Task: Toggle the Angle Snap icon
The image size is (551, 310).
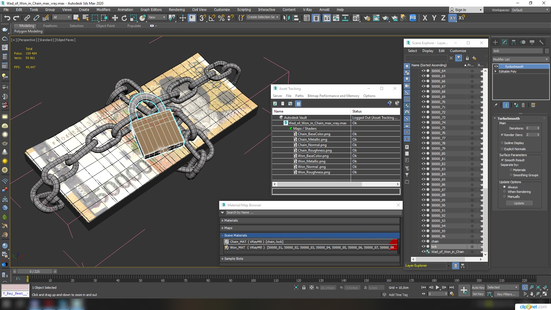Action: click(212, 18)
